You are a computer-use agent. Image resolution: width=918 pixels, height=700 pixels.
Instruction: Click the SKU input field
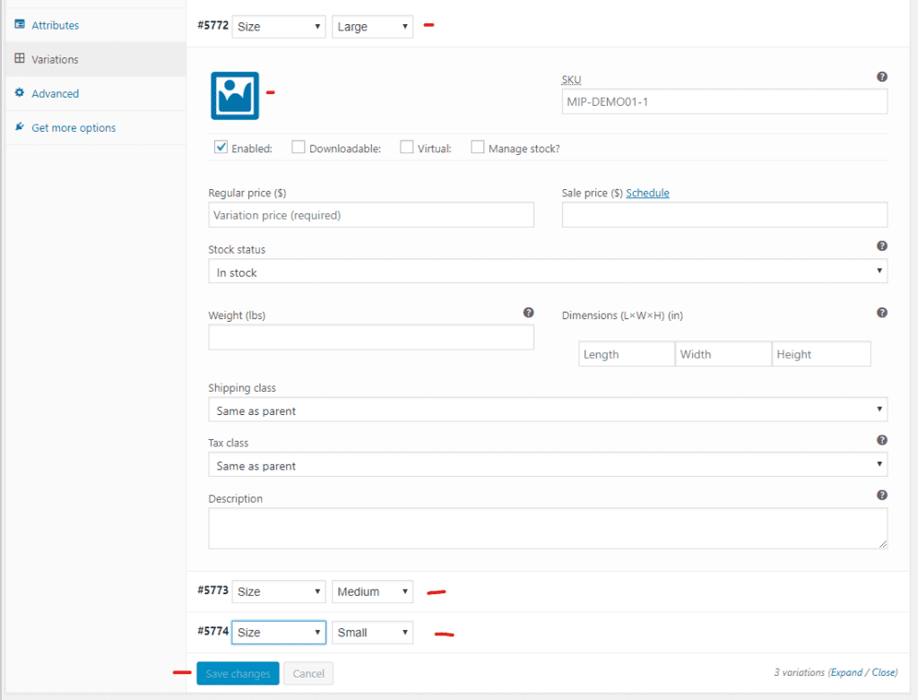tap(724, 102)
